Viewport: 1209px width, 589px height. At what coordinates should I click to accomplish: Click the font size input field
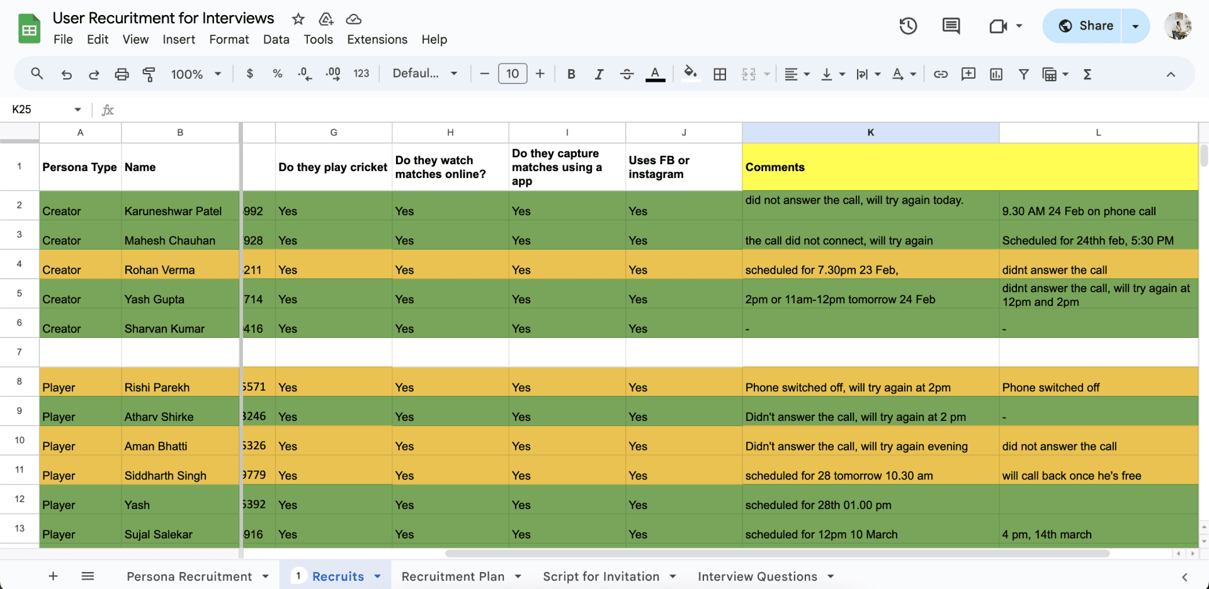pyautogui.click(x=512, y=74)
